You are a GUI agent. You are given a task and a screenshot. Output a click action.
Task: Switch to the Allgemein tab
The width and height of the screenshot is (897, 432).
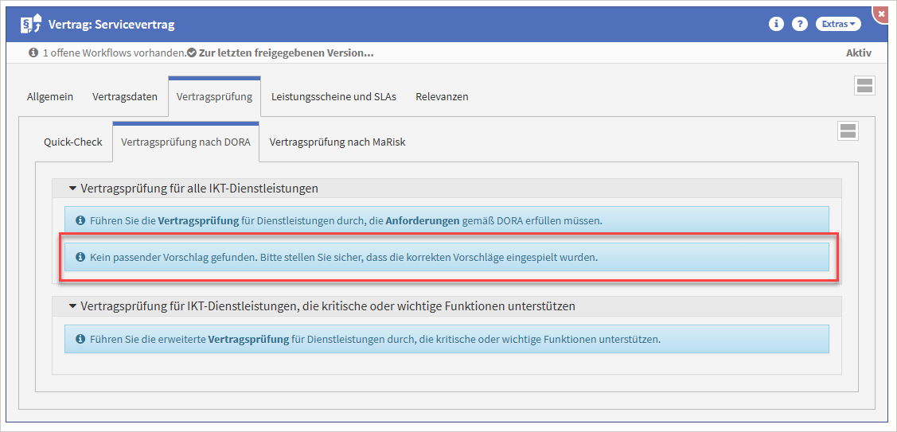pos(50,97)
